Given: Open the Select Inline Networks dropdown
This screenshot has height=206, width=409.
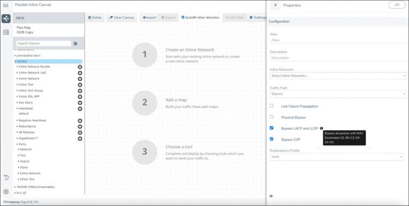Looking at the screenshot, I should (338, 76).
